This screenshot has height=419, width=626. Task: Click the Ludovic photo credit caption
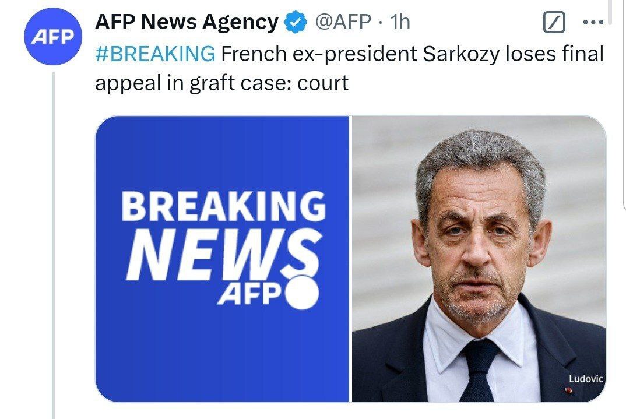(586, 379)
